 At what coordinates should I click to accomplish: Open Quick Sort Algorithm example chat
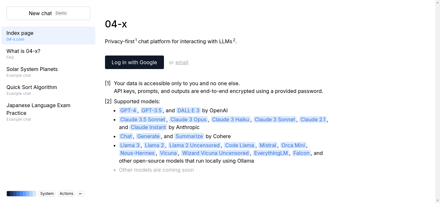click(48, 90)
